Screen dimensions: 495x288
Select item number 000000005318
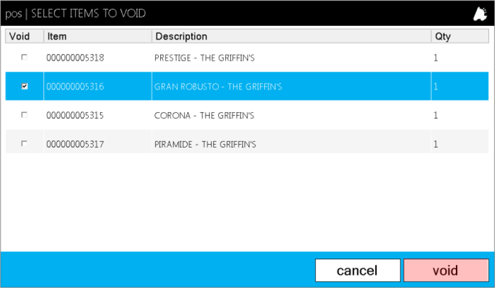coord(75,58)
